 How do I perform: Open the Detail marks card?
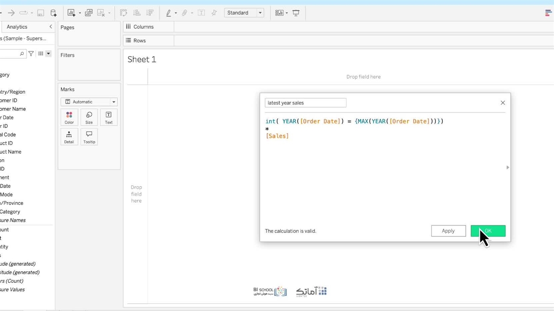[x=69, y=137]
